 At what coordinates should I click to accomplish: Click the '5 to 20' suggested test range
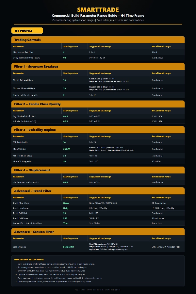point(92,142)
